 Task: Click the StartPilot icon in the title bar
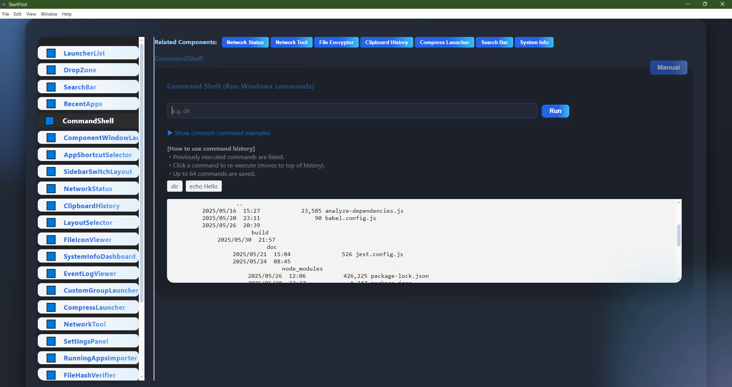(x=4, y=4)
